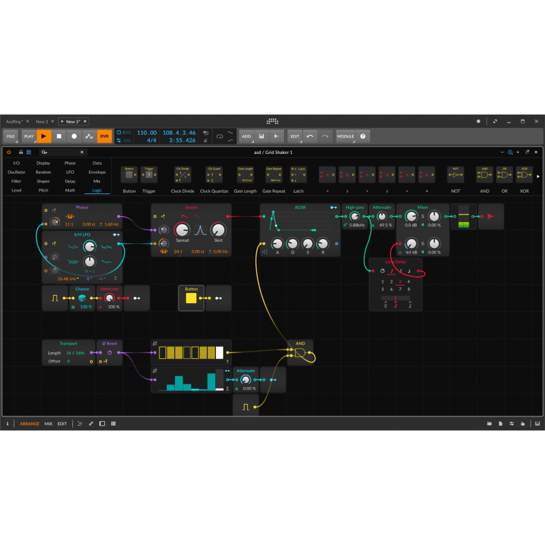This screenshot has width=545, height=545.
Task: Pick the Gate Length module icon
Action: [x=245, y=175]
